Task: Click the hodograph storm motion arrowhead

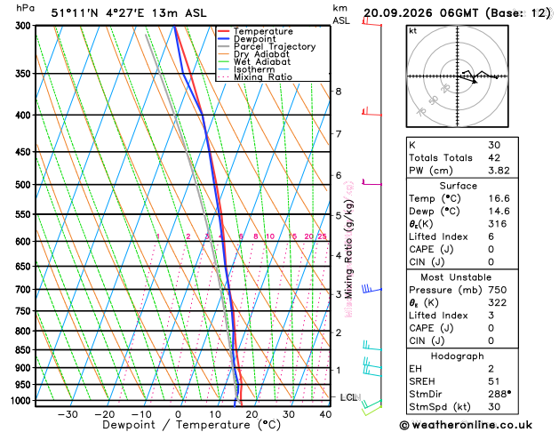Action: [x=475, y=82]
